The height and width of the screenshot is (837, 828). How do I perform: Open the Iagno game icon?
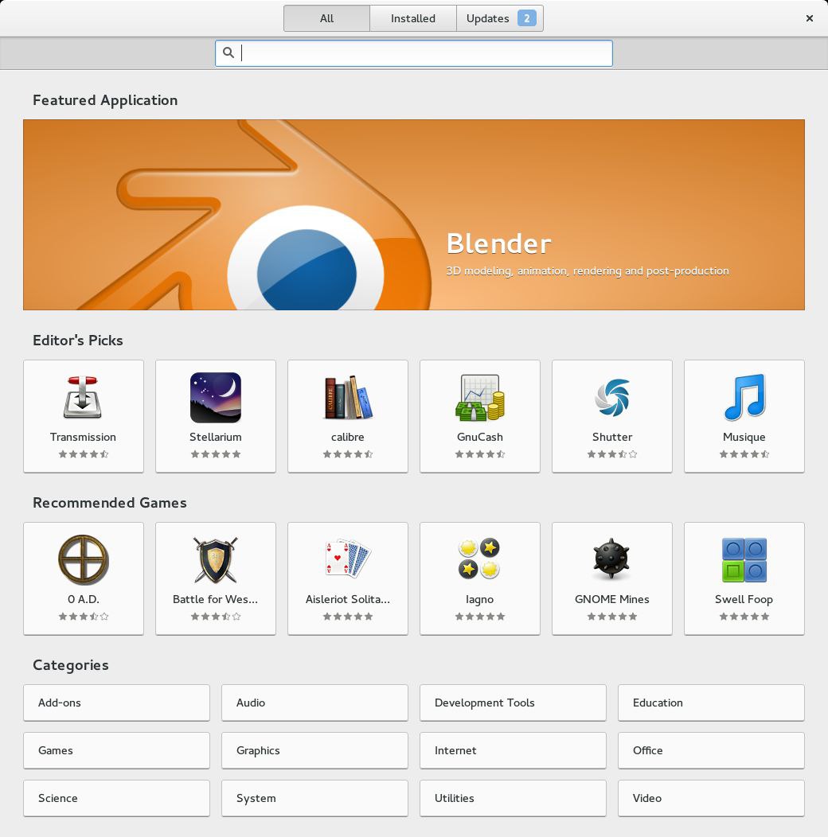(x=480, y=559)
